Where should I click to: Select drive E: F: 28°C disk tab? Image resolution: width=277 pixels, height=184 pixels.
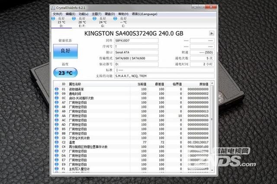(82, 22)
